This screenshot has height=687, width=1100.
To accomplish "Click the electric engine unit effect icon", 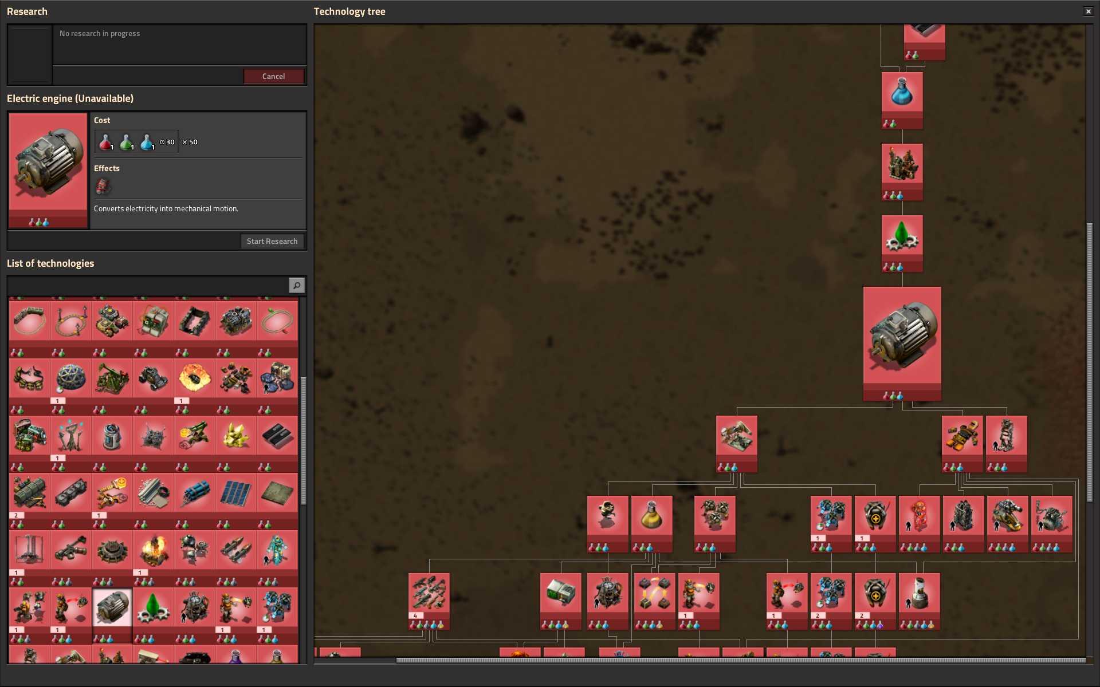I will click(x=103, y=186).
